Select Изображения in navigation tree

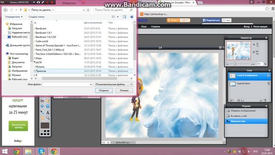(x=18, y=71)
